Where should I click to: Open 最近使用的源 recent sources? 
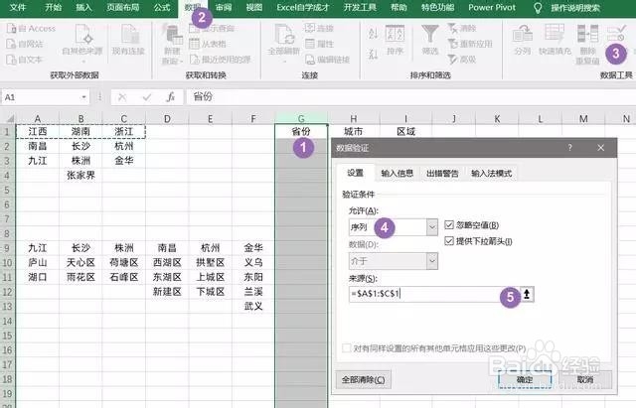click(221, 60)
